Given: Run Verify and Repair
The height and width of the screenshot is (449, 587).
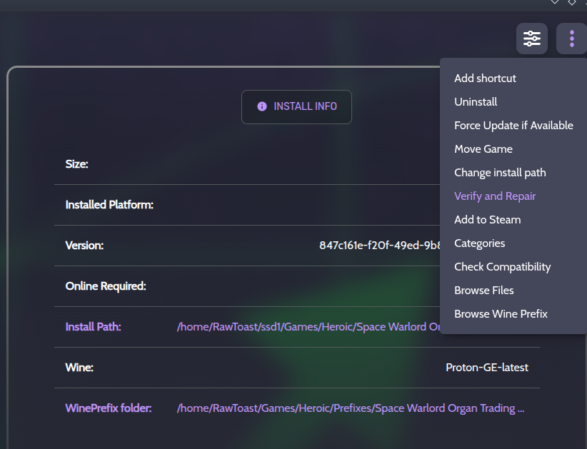Looking at the screenshot, I should click(495, 196).
